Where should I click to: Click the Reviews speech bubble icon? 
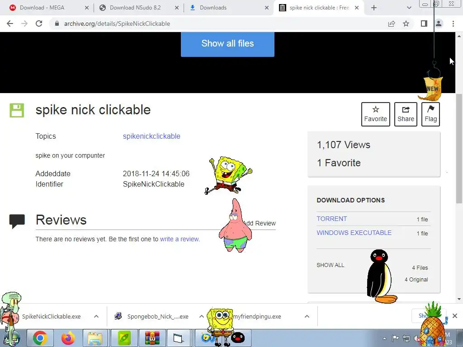(x=17, y=221)
